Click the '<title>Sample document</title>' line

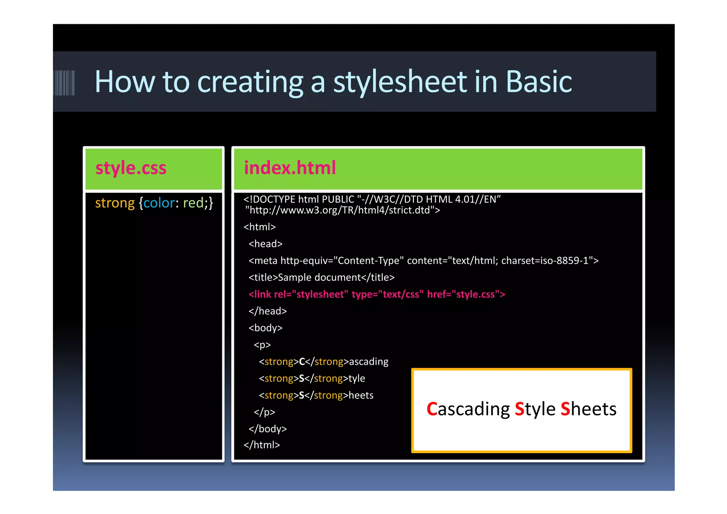click(x=322, y=277)
